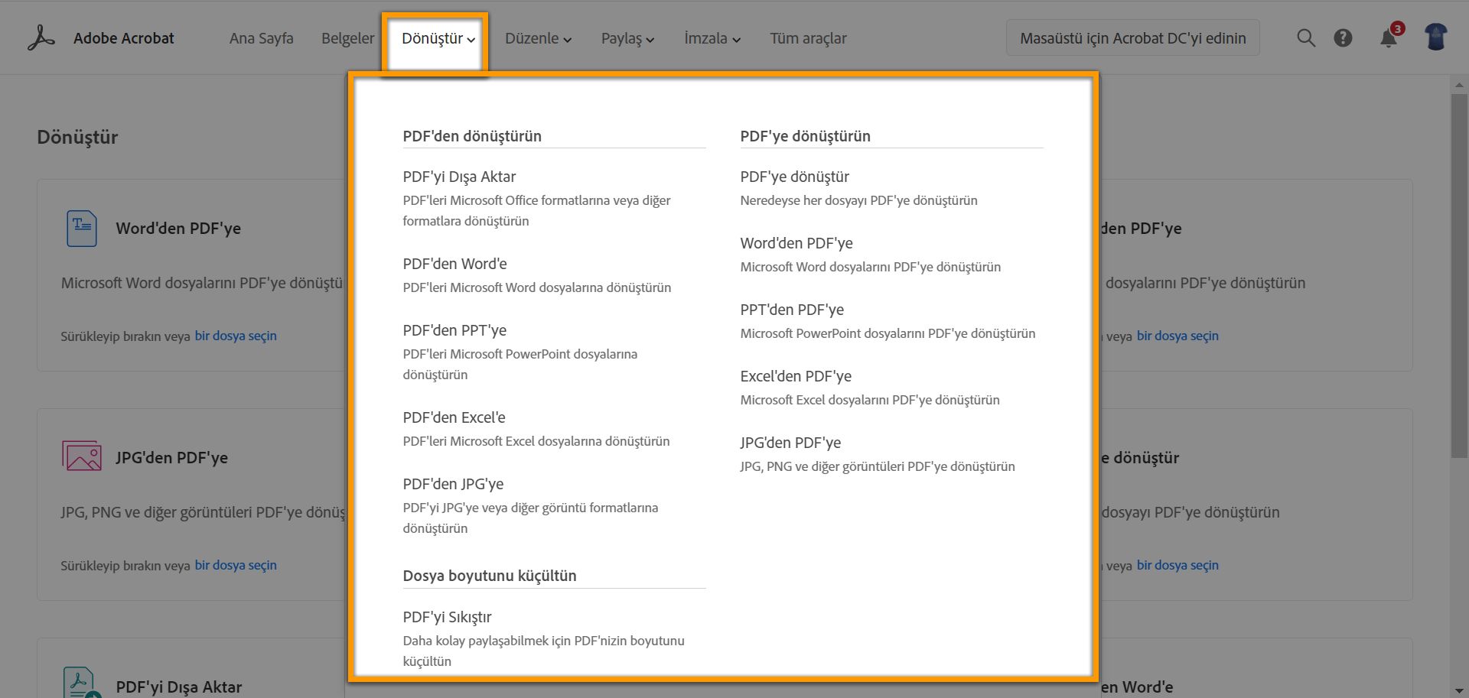The height and width of the screenshot is (698, 1469).
Task: Open the notifications bell icon
Action: coord(1389,38)
